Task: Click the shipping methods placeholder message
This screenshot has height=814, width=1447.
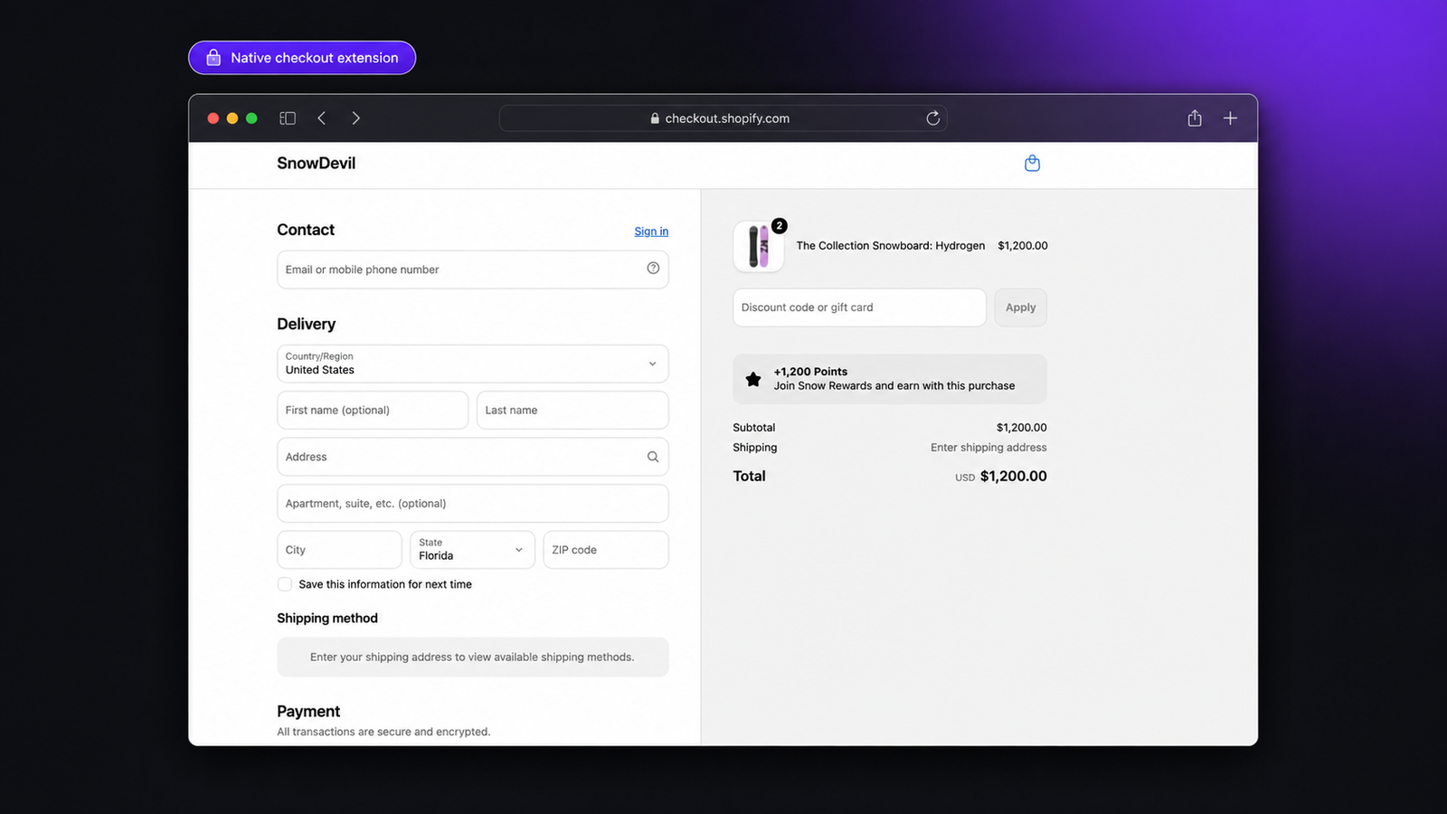Action: [473, 658]
